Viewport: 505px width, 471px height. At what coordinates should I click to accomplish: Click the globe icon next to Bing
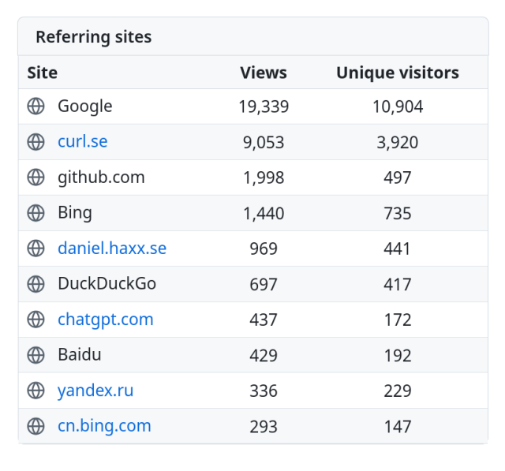(x=36, y=213)
